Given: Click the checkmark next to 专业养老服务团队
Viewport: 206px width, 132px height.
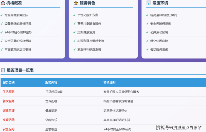Looking at the screenshot, I should click(x=2, y=15).
